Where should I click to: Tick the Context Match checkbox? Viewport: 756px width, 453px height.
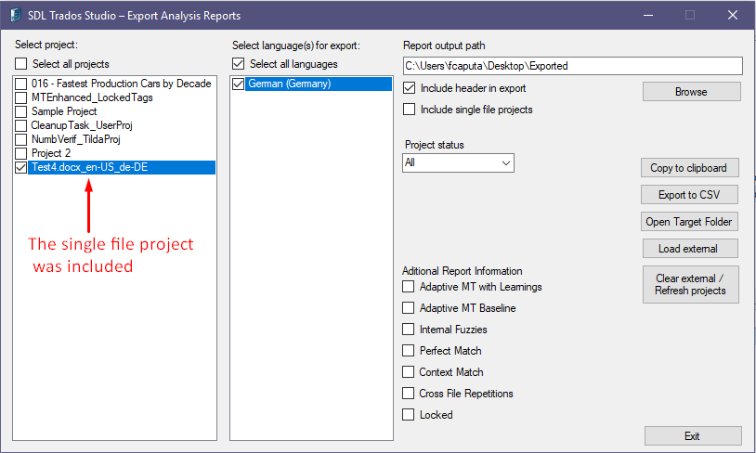tap(408, 372)
